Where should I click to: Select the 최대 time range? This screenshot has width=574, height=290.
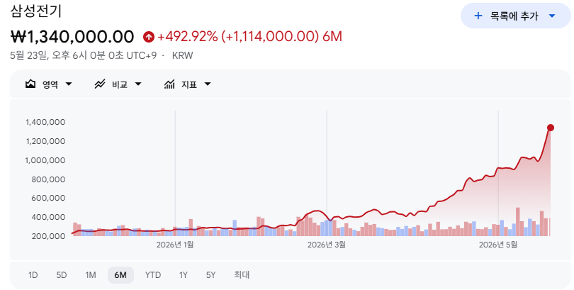tap(242, 275)
